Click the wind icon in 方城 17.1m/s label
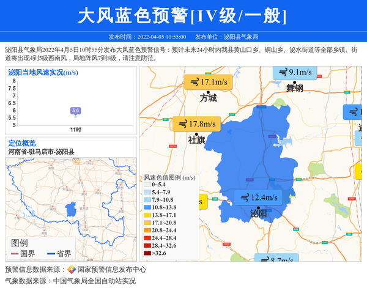 (x=195, y=83)
